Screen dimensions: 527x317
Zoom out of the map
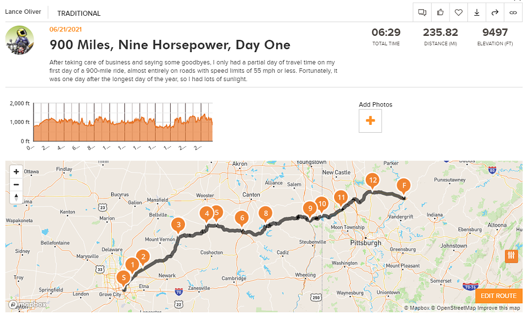click(16, 185)
